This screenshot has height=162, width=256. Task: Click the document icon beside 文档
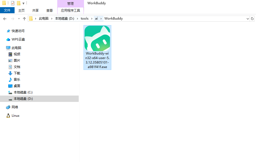tap(10, 67)
